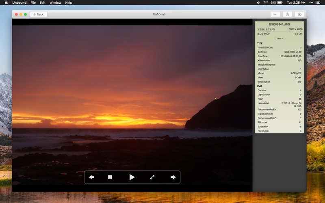Image resolution: width=325 pixels, height=203 pixels.
Task: Open the share menu in the toolbar
Action: (287, 14)
